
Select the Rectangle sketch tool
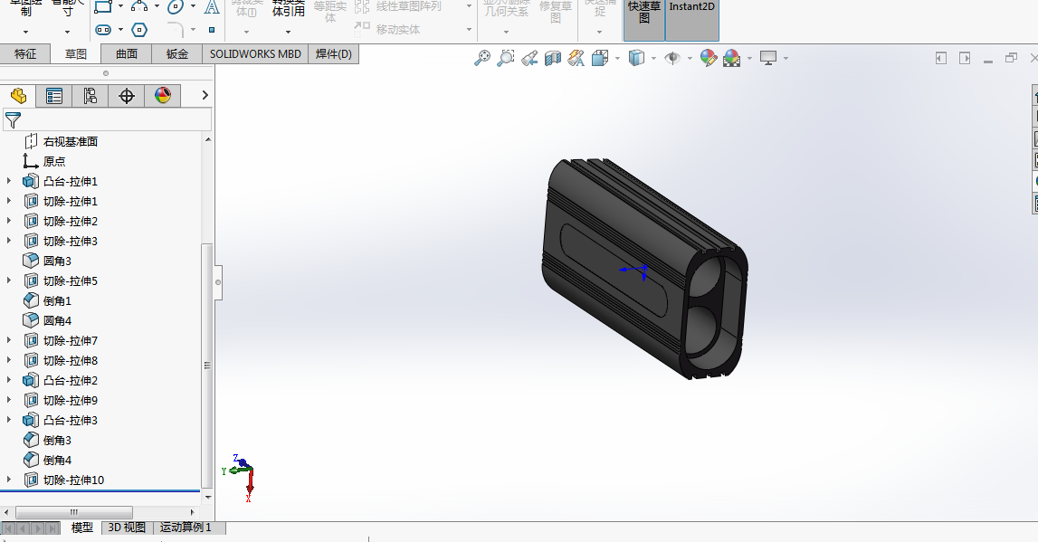click(103, 6)
